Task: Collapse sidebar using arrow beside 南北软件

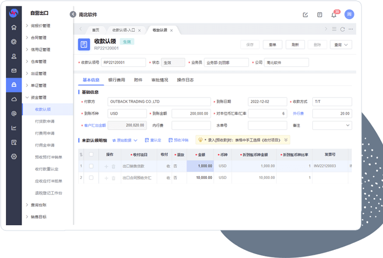Action: coord(73,15)
